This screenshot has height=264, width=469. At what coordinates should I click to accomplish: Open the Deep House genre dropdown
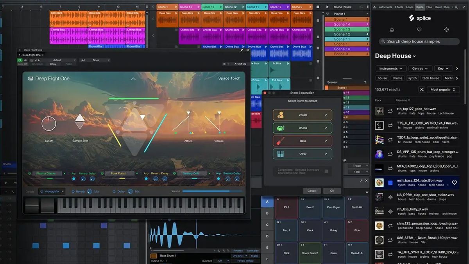point(396,56)
